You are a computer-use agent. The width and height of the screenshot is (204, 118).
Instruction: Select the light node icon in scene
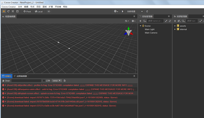tap(69, 48)
